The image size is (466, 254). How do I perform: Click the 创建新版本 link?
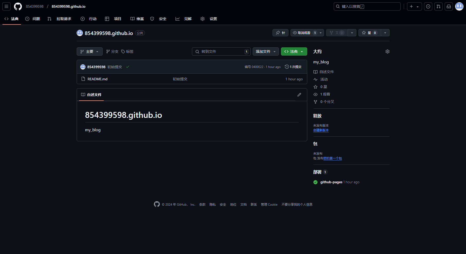(x=321, y=130)
